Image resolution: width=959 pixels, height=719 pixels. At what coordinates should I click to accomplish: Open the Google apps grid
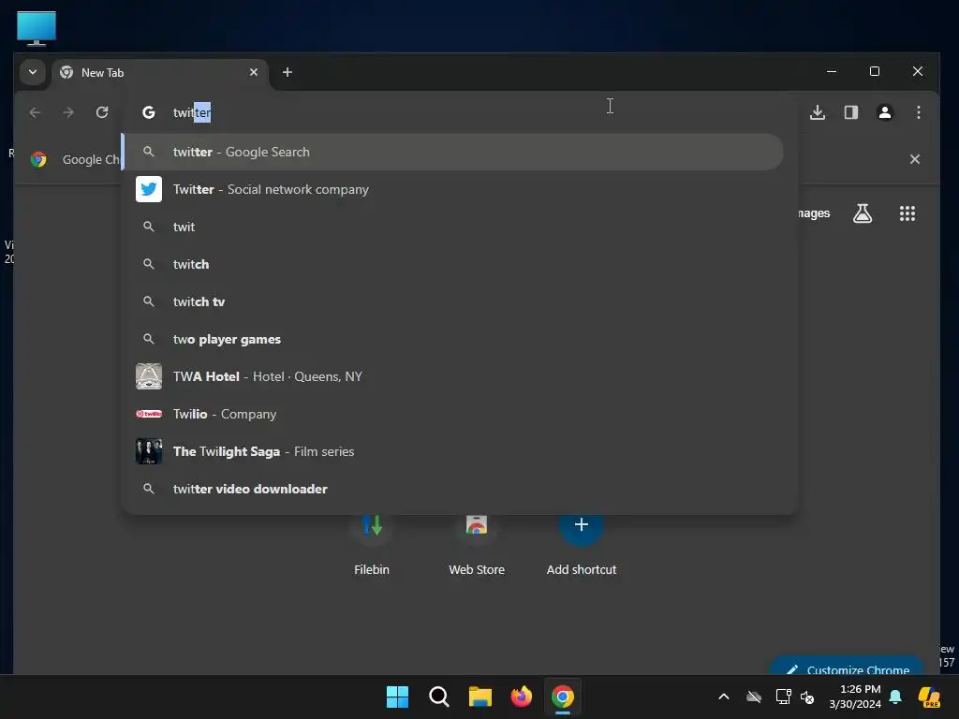click(x=907, y=213)
